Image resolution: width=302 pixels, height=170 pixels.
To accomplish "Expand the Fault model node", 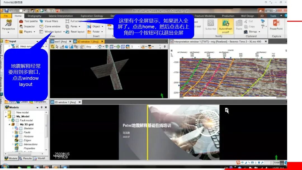I will tap(9, 120).
